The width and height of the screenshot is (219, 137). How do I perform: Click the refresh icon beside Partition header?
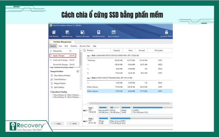(84, 50)
